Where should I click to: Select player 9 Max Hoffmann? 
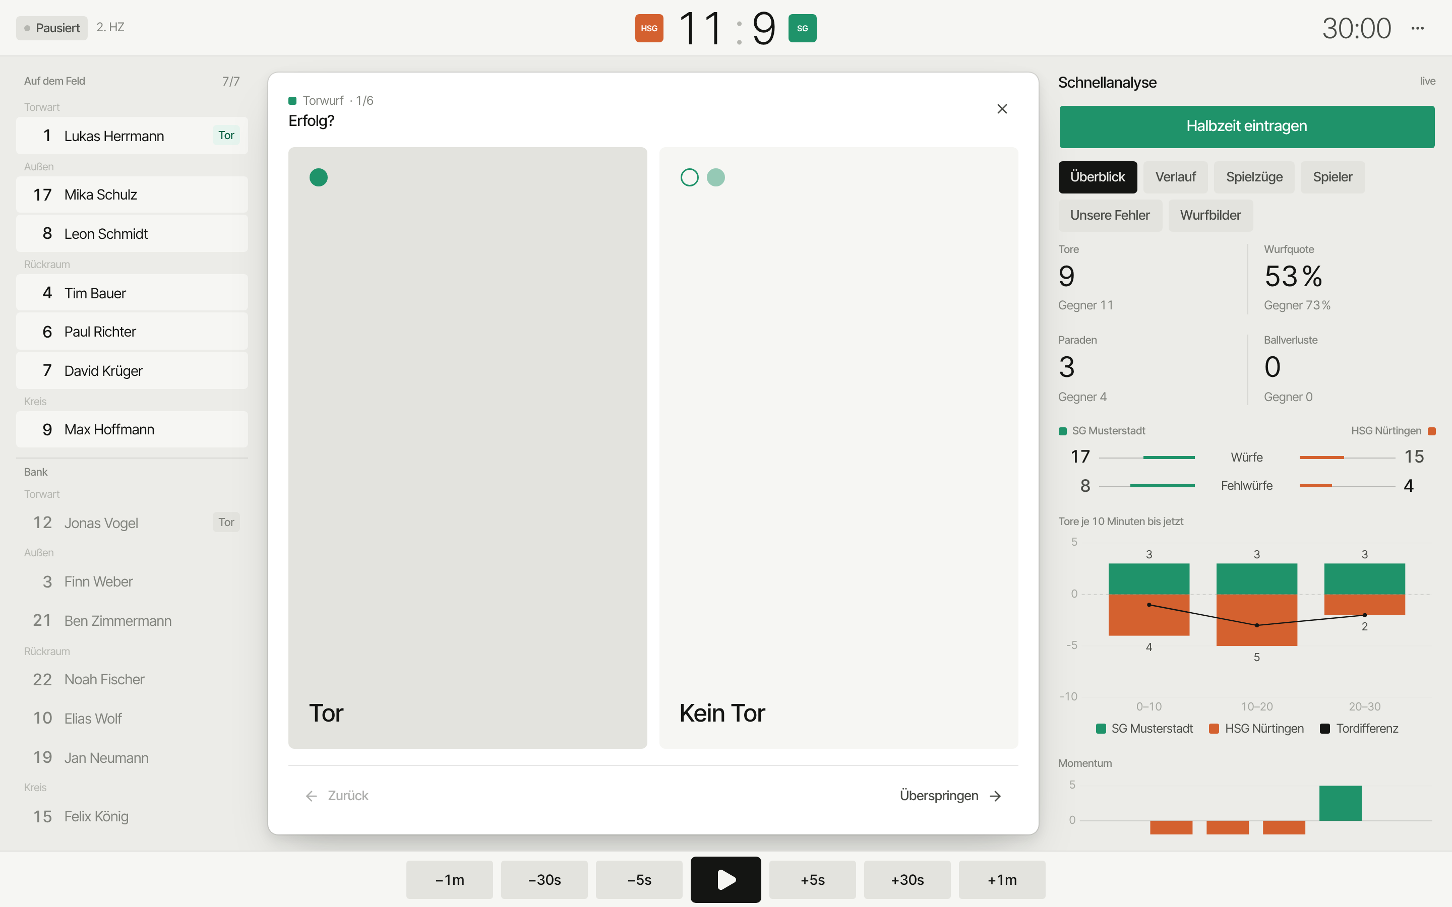point(132,429)
